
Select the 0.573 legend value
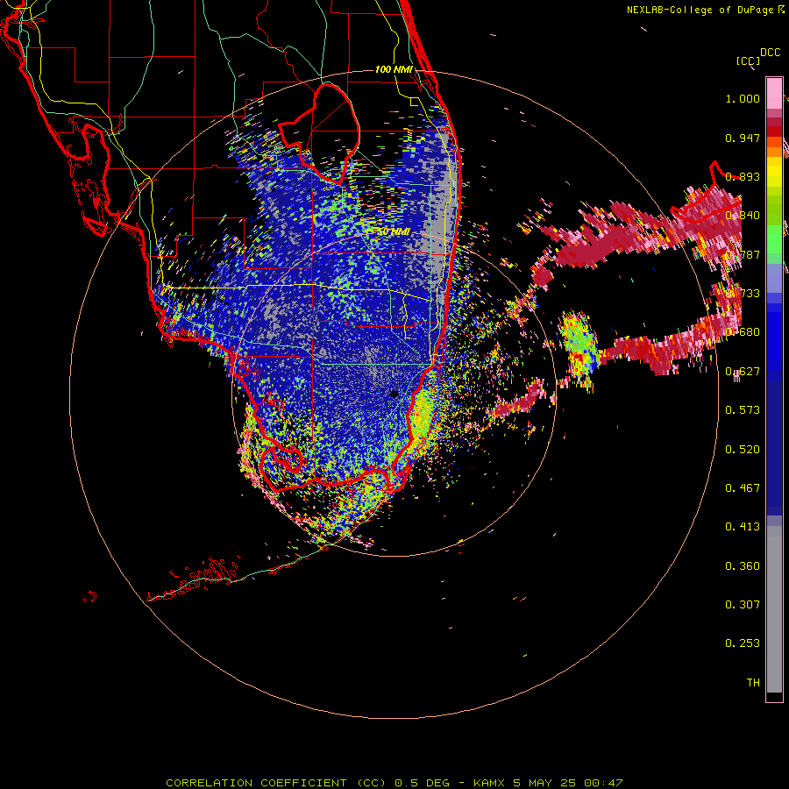pos(743,410)
